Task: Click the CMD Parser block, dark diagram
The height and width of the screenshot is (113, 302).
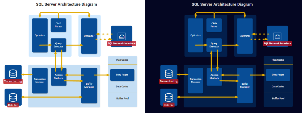Action: click(x=214, y=25)
